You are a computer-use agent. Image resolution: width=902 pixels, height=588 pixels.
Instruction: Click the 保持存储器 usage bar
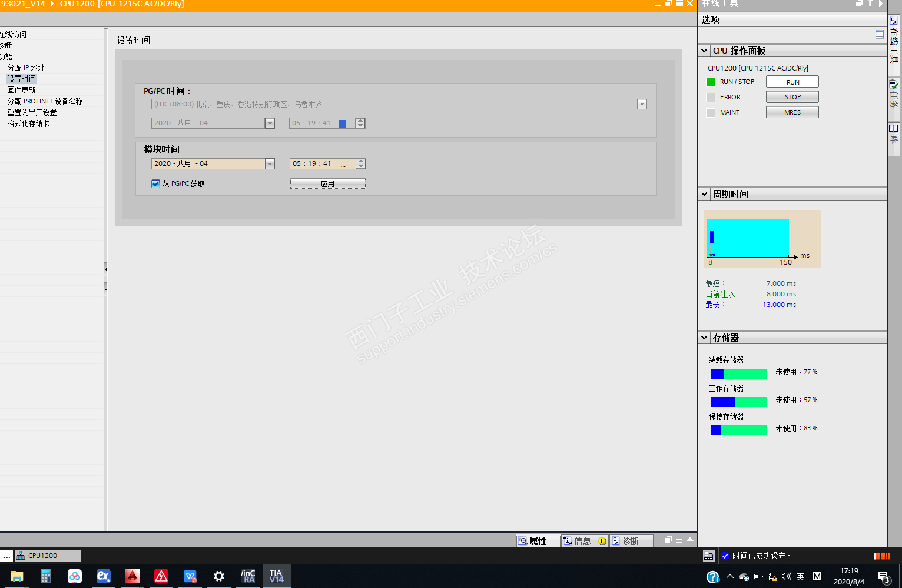739,430
